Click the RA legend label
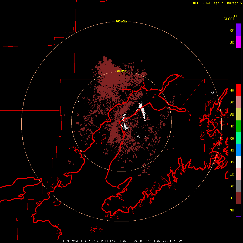The height and width of the screenshot is (243, 243). coord(232,139)
